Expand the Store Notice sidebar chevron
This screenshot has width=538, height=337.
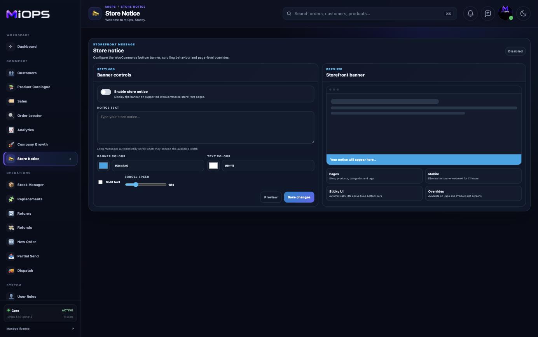point(70,159)
